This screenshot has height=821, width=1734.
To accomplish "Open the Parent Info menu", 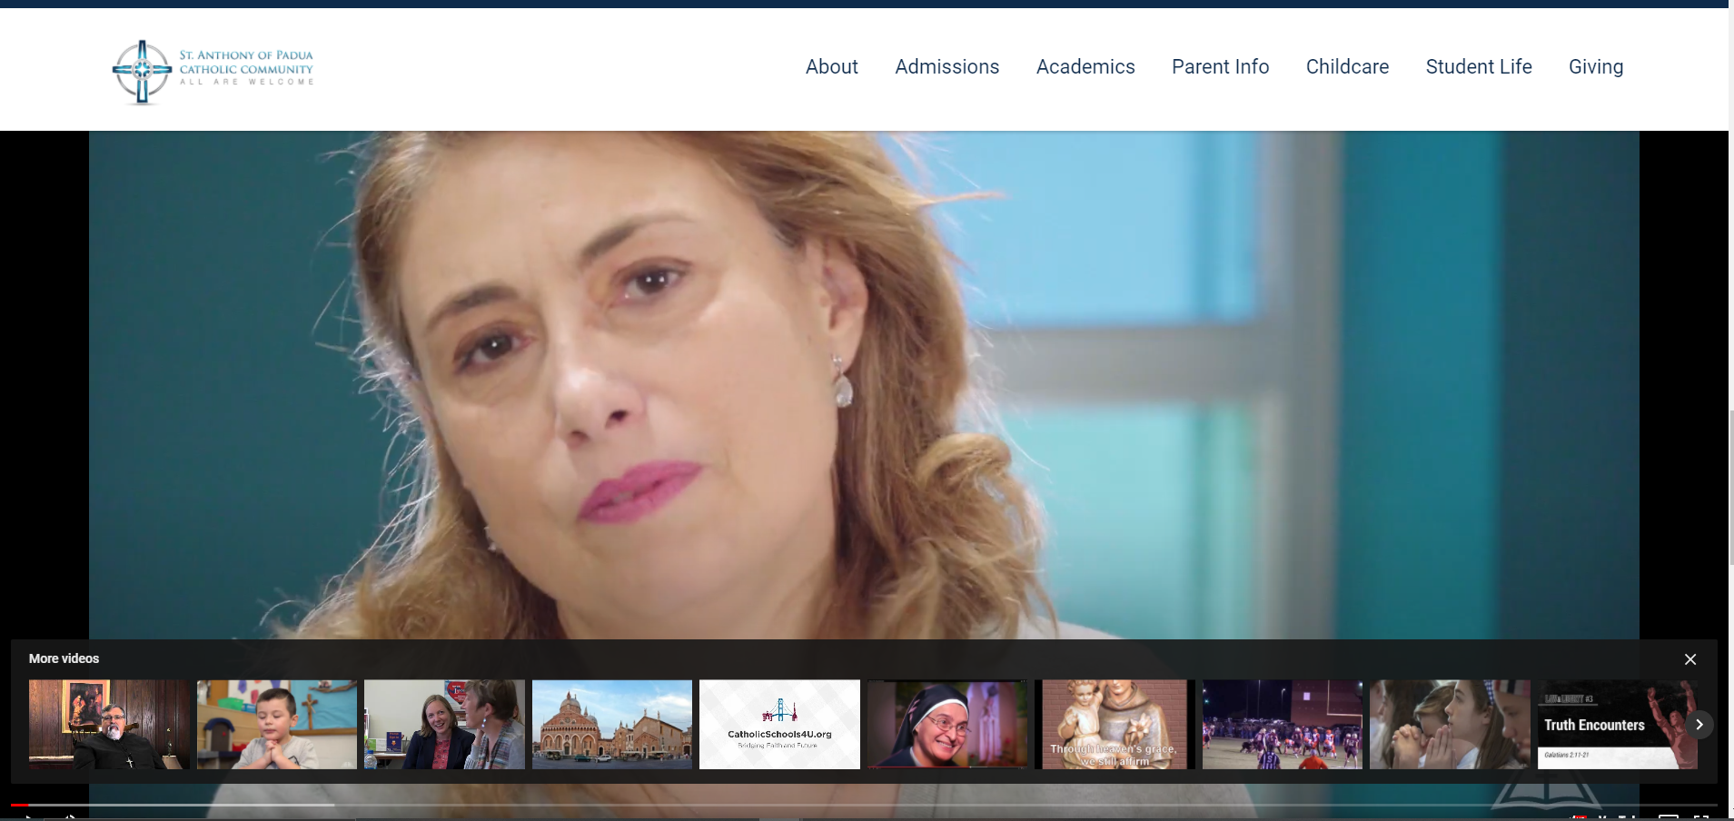I will coord(1220,67).
